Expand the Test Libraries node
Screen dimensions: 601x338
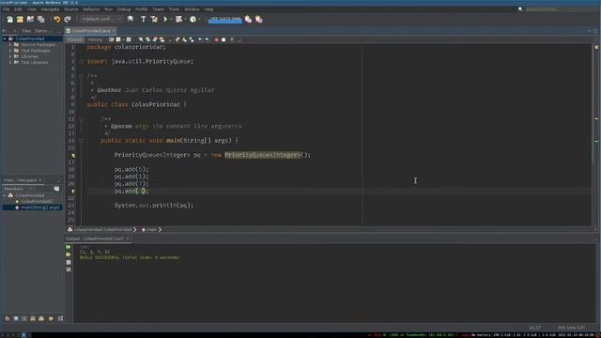pos(10,63)
